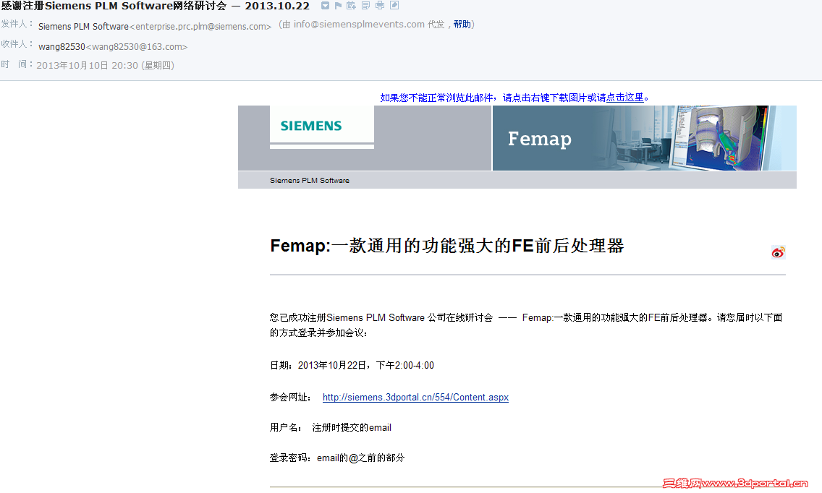The width and height of the screenshot is (822, 493).
Task: Add this webinar to calendar via toolbar icon
Action: click(x=350, y=5)
